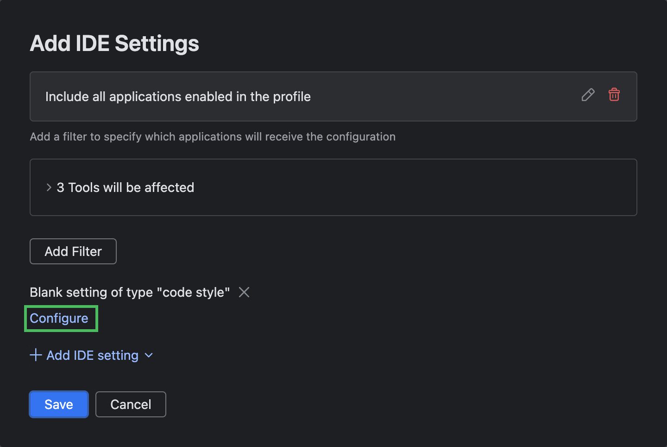Screen dimensions: 667x447
Task: Edit the application filter with the pencil icon
Action: coord(588,95)
